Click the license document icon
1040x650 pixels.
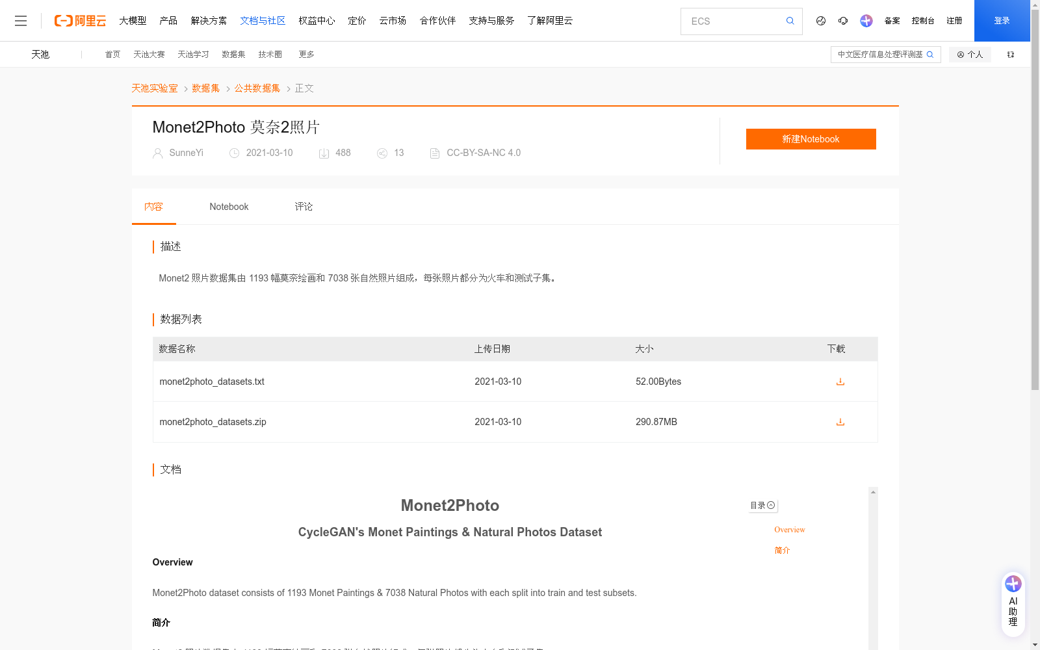pos(435,153)
